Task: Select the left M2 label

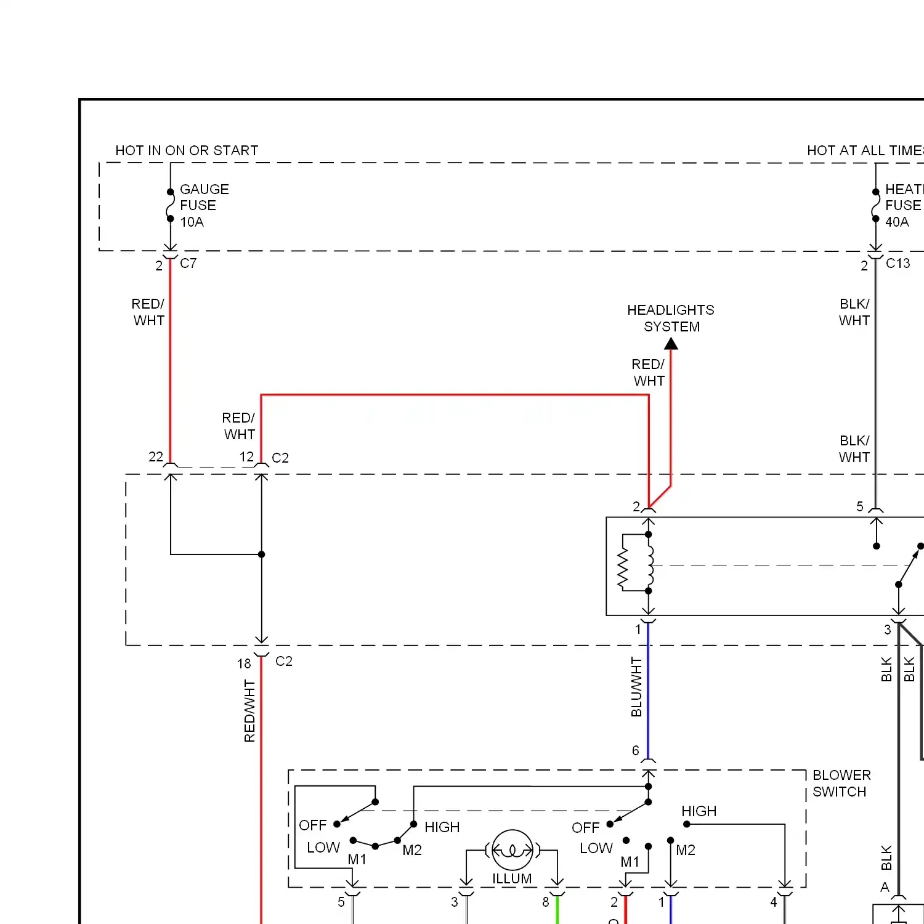Action: (x=412, y=850)
